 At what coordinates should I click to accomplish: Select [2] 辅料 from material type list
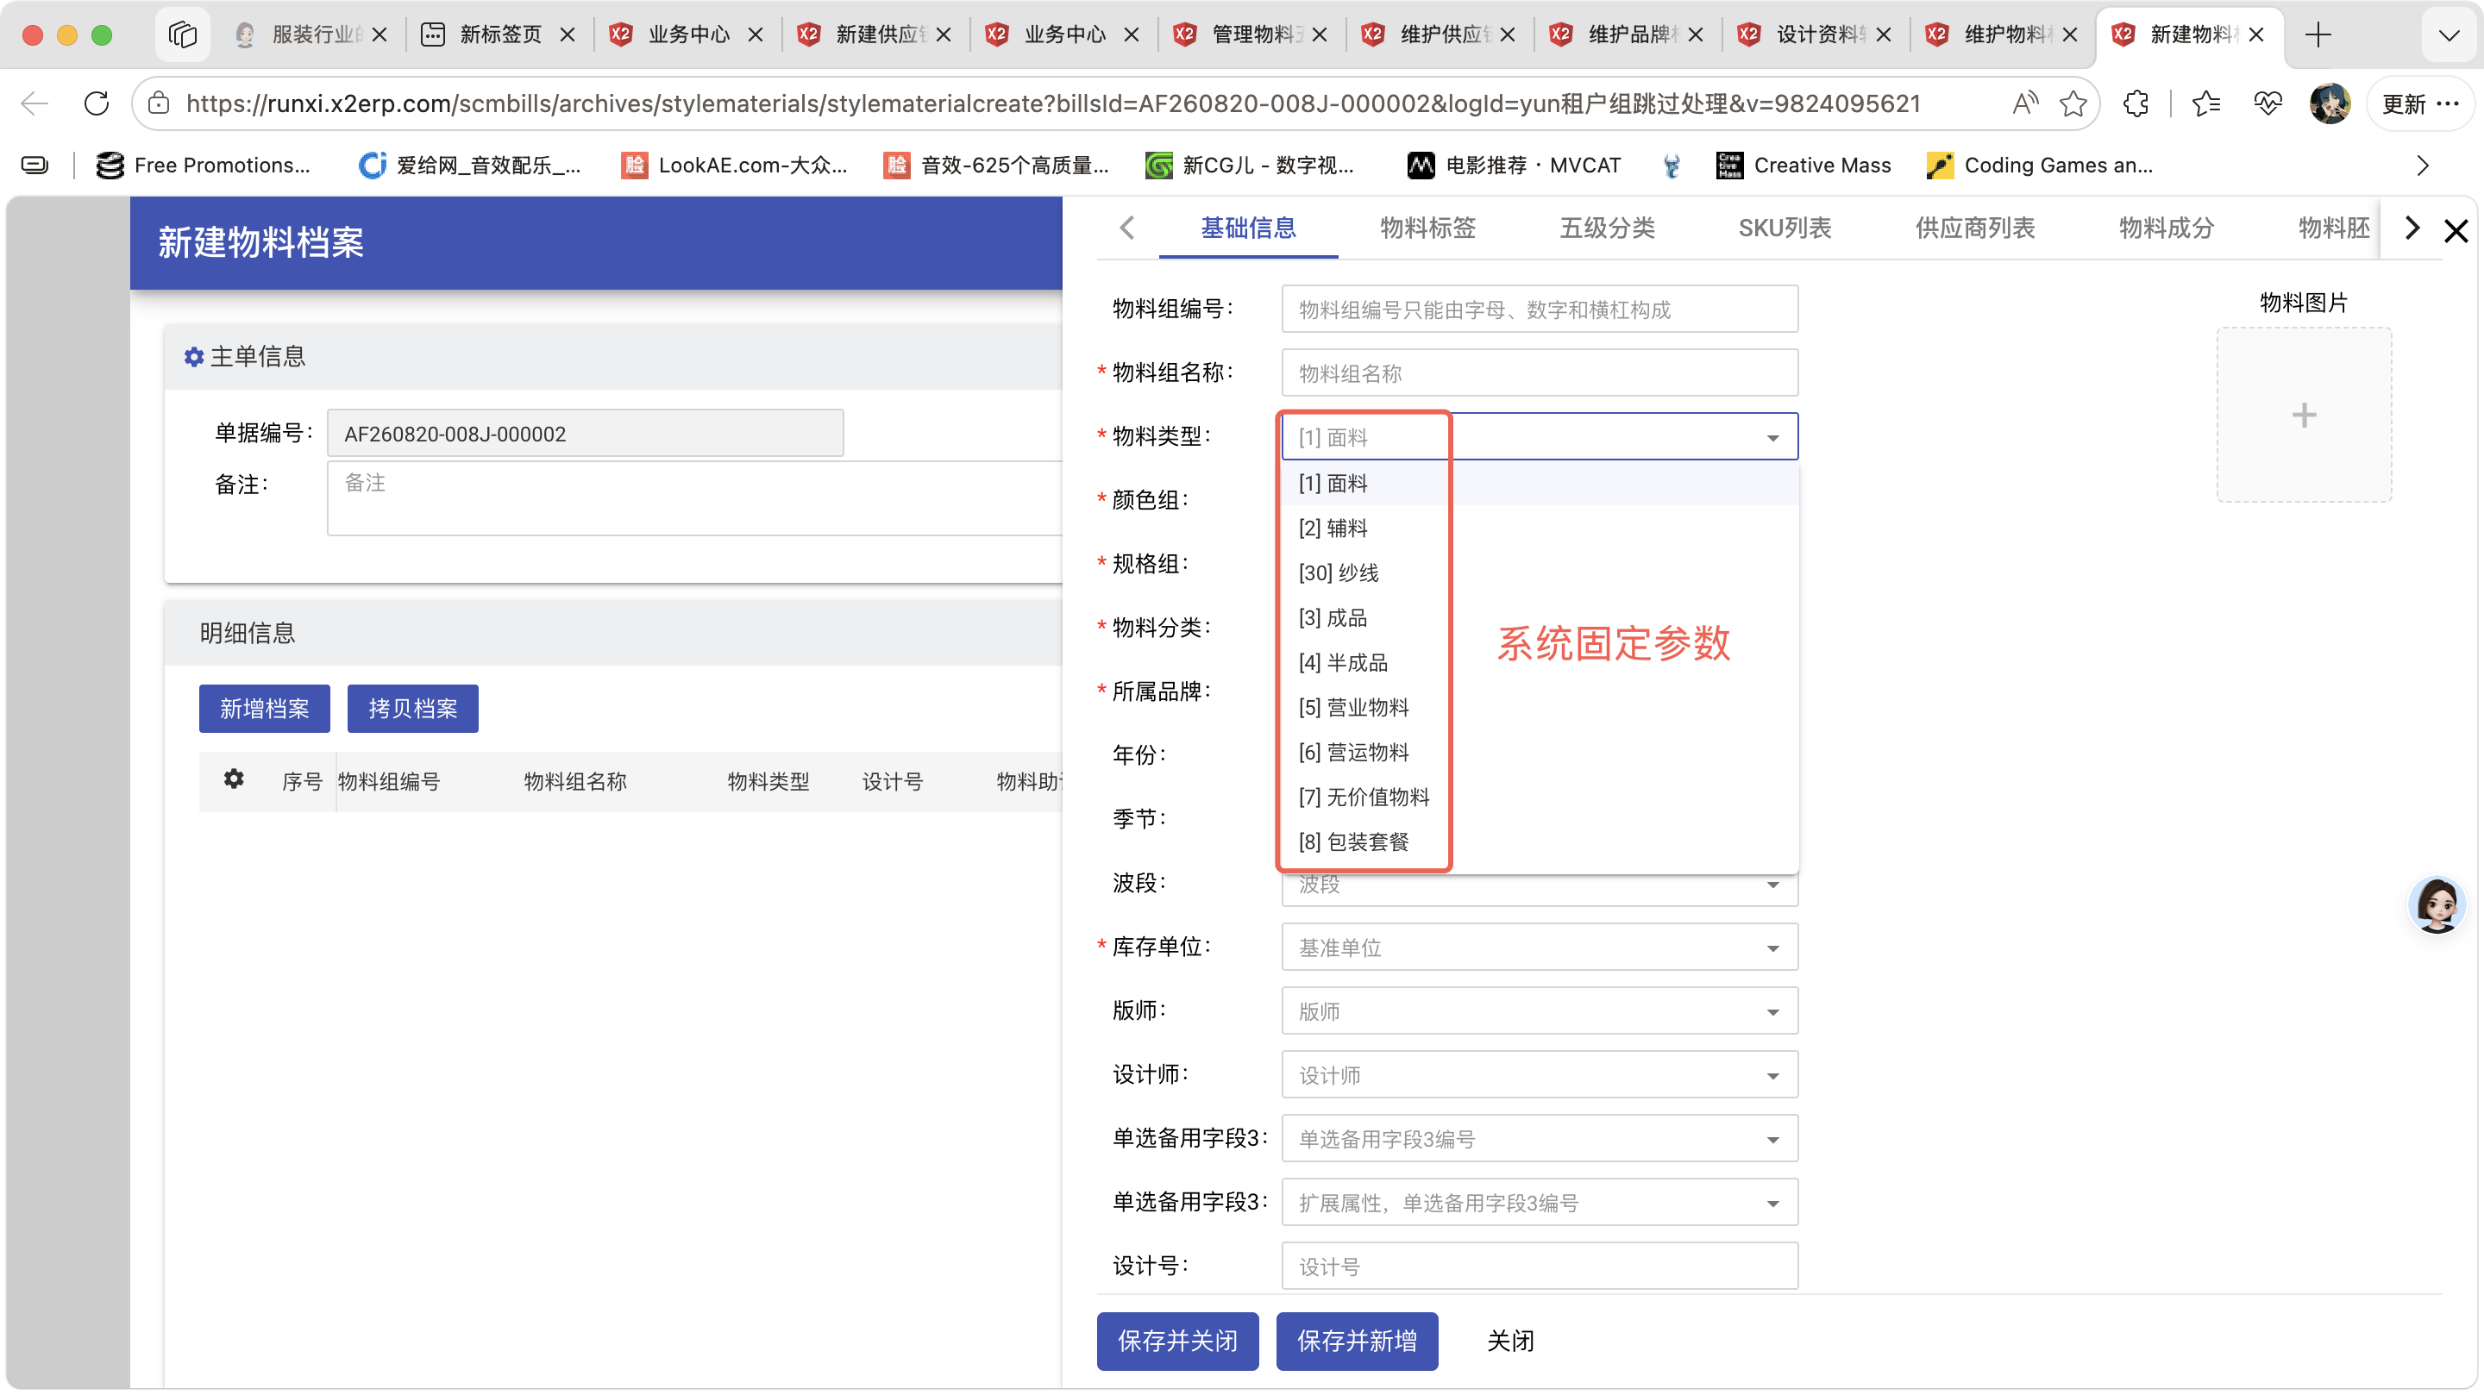[x=1539, y=528]
